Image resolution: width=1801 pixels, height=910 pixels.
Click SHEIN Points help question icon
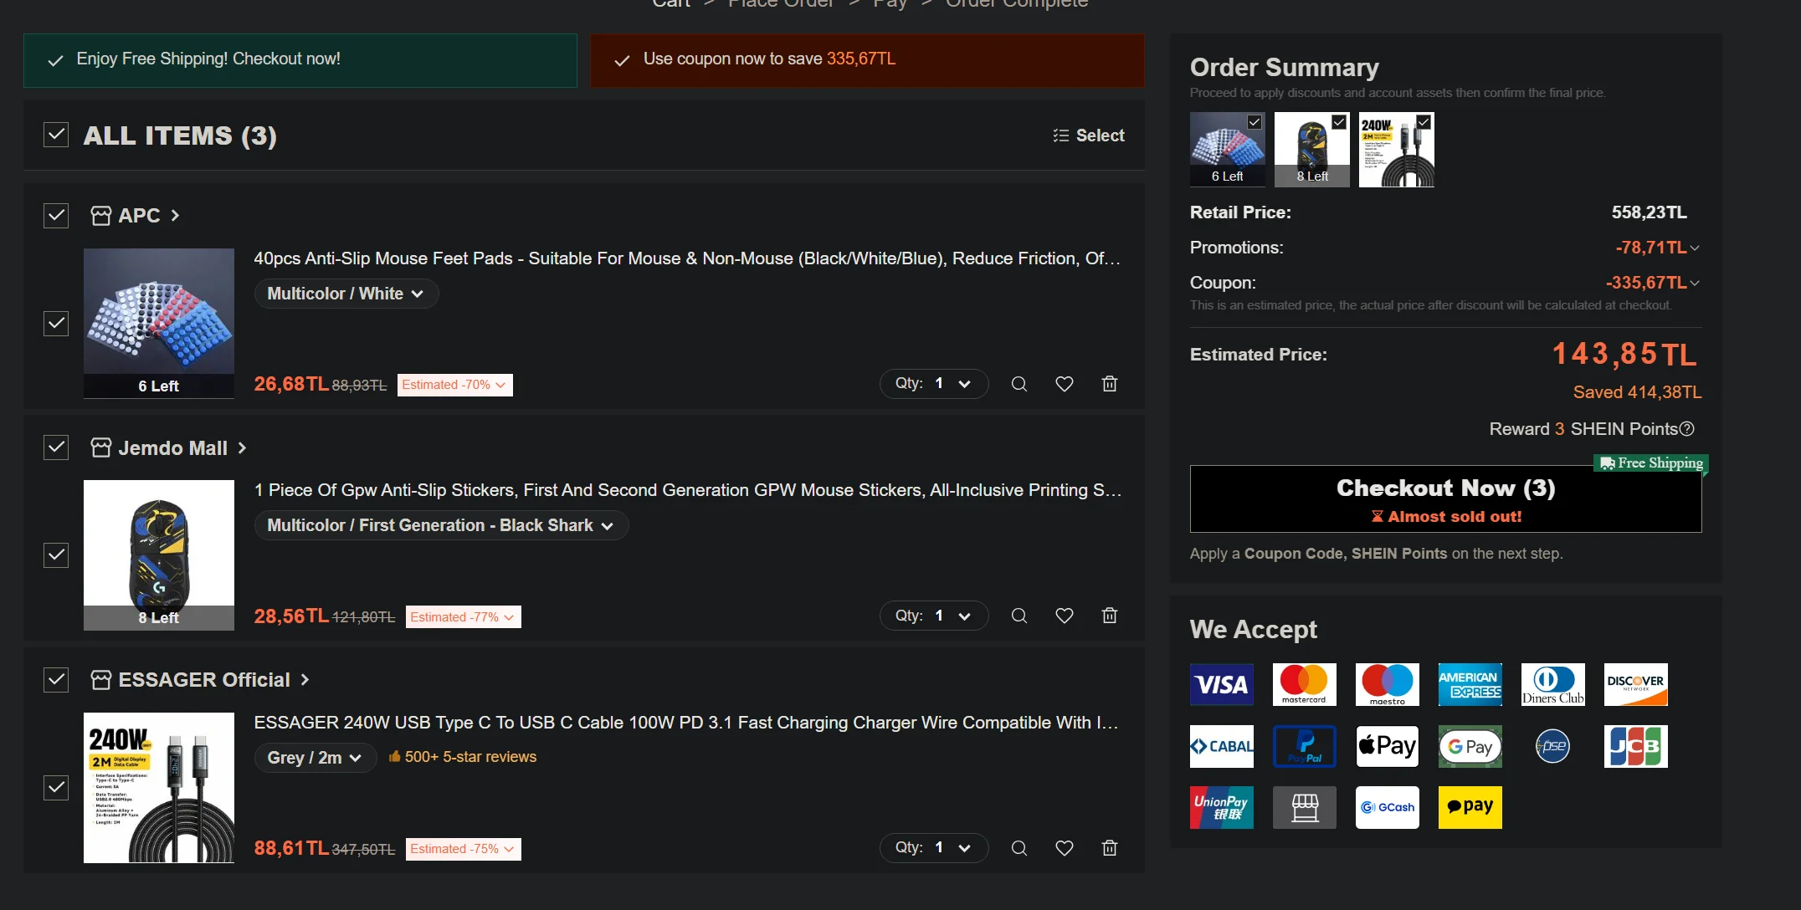(x=1687, y=429)
